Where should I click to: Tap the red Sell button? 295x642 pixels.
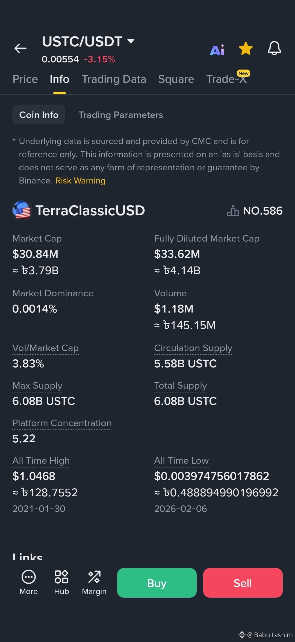pos(243,583)
